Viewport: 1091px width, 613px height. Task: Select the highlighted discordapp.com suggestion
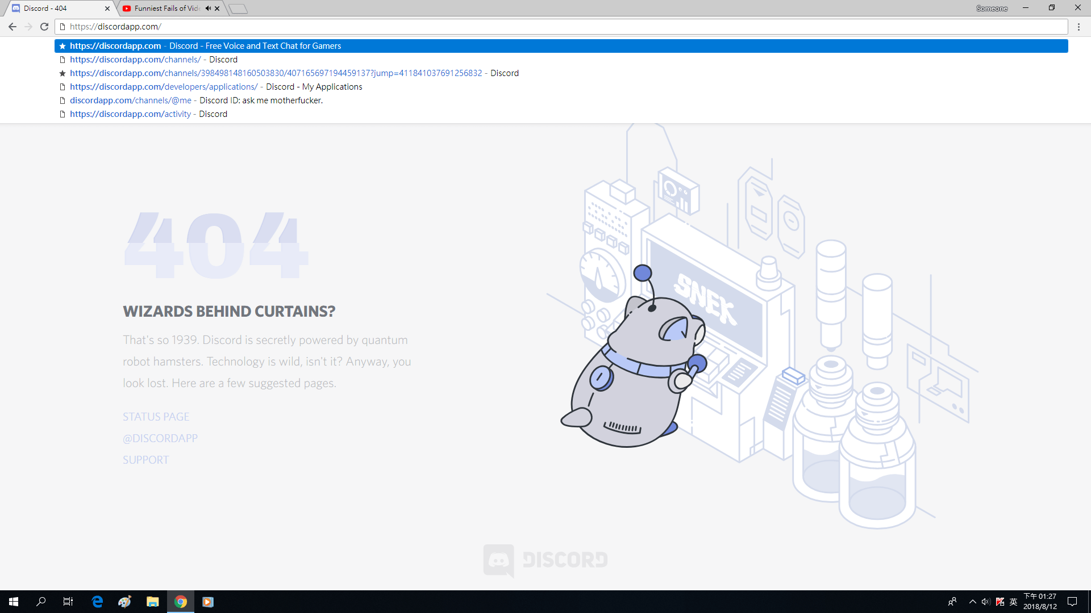(227, 46)
